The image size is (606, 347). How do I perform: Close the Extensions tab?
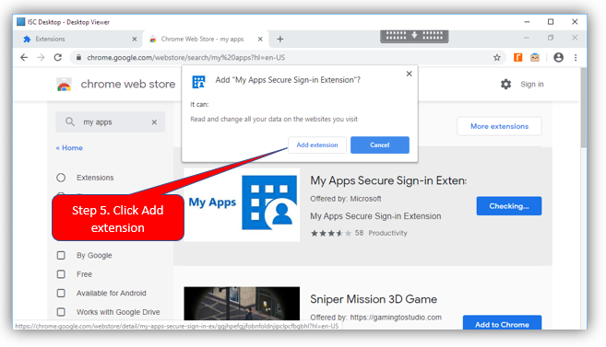point(135,39)
